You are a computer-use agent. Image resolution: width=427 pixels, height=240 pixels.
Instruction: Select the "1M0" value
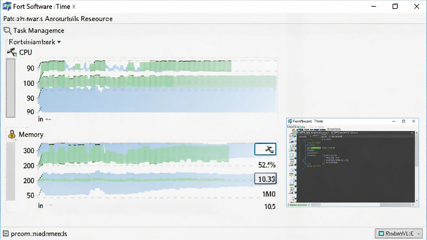269,194
